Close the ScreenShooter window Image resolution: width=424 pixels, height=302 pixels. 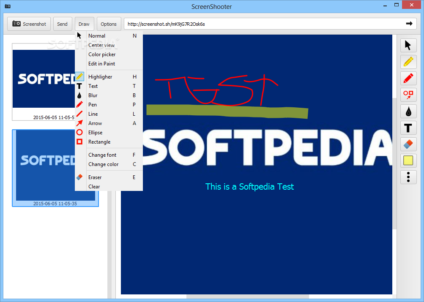(412, 5)
